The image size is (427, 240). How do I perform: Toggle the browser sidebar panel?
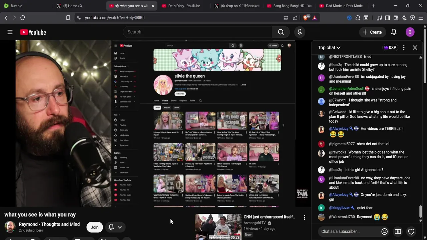(387, 18)
